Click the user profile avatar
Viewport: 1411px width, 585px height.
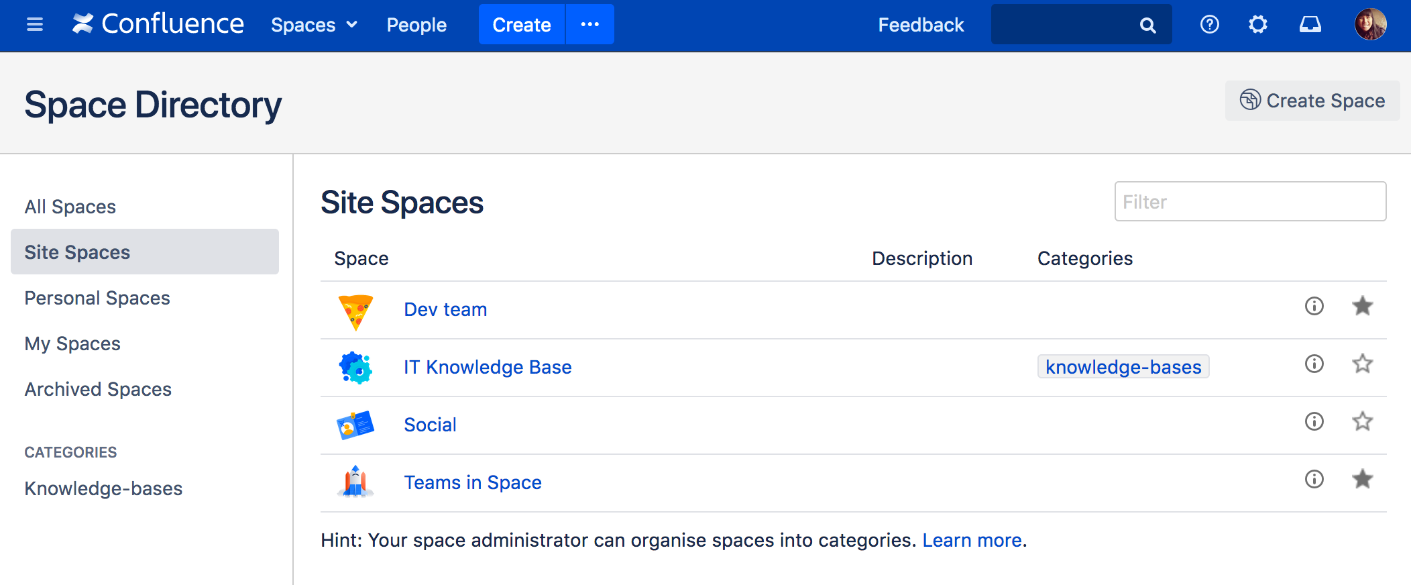(1370, 25)
